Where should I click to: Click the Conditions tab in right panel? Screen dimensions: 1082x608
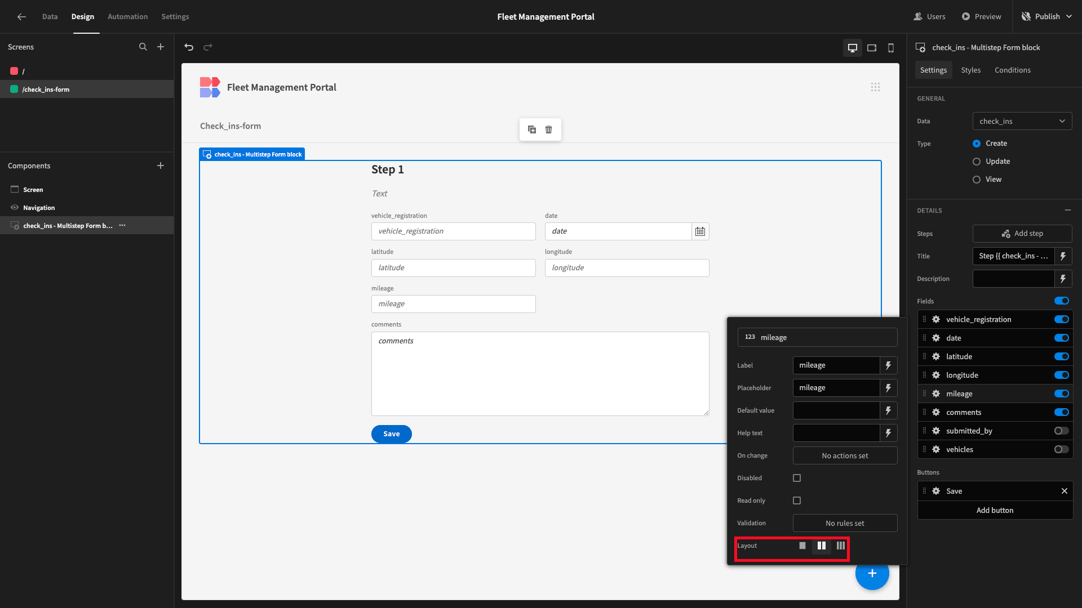pos(1013,70)
